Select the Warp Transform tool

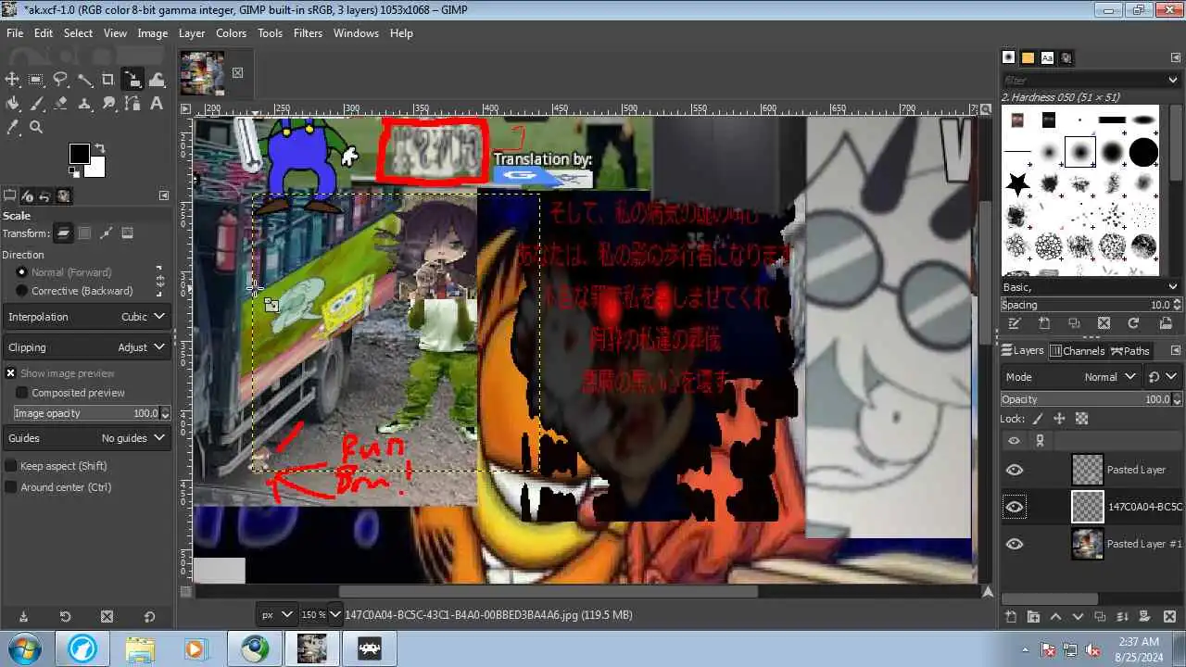tap(157, 80)
